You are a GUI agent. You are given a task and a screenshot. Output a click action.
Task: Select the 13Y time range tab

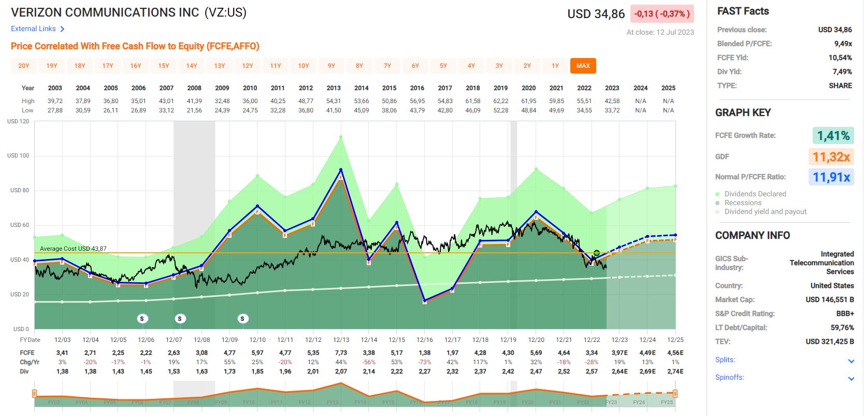pos(220,66)
